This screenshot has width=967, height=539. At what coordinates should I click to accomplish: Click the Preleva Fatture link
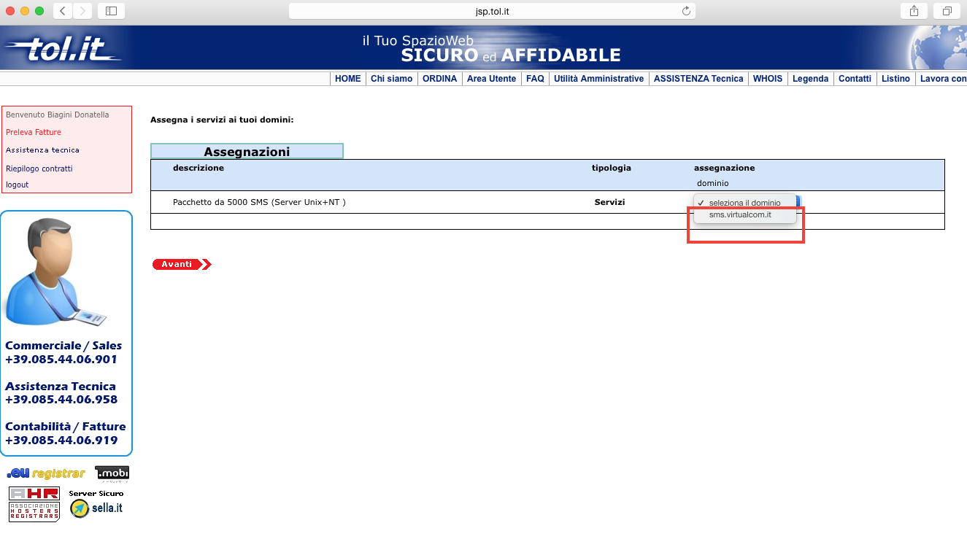(34, 133)
